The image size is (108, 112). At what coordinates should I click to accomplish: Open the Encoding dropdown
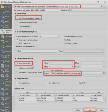[87, 10]
